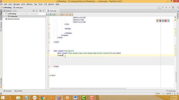Click the UTF-8 encoding selector

pyautogui.click(x=169, y=94)
